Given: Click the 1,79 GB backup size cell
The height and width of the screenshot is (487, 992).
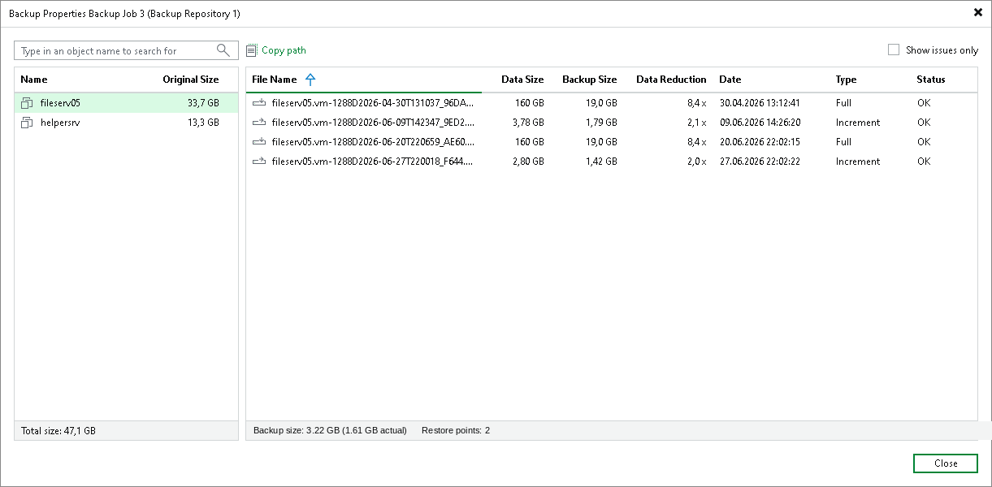Looking at the screenshot, I should (x=601, y=123).
